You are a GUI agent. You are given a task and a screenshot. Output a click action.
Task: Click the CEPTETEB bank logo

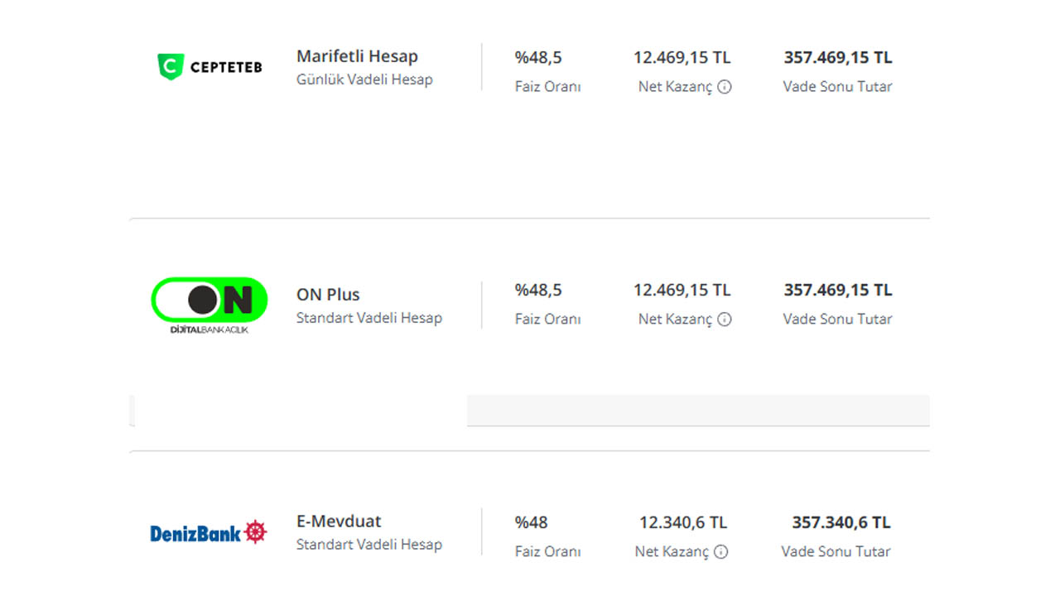point(210,67)
